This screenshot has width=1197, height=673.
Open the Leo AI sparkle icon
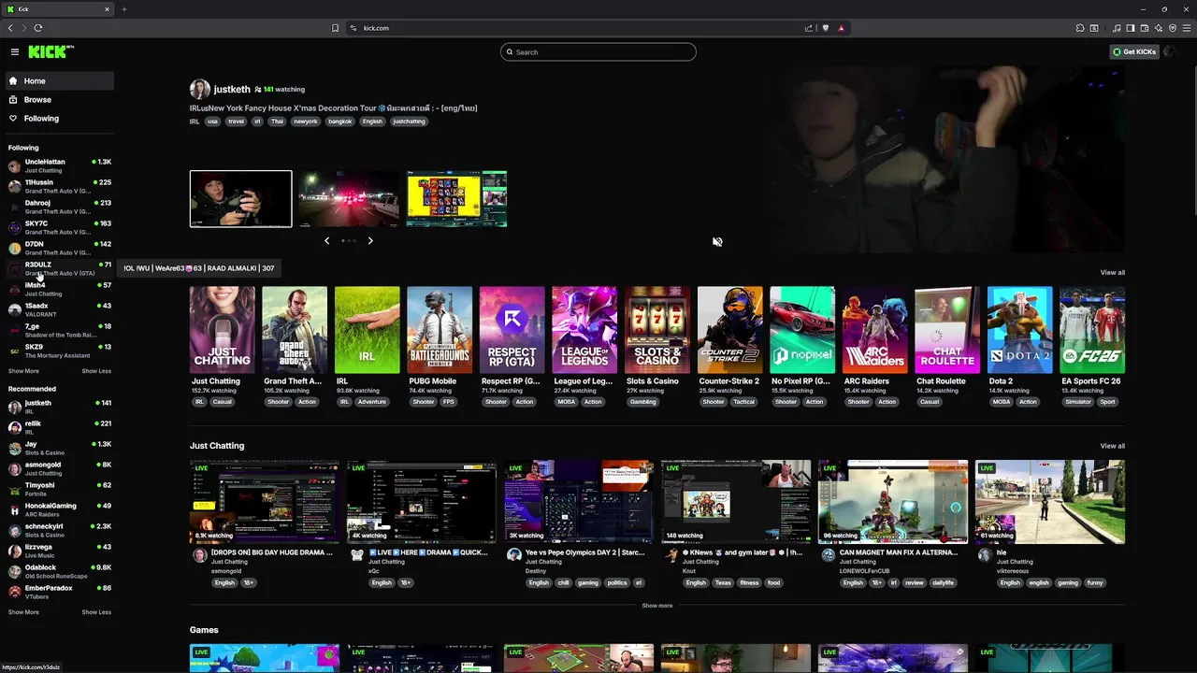coord(1159,28)
